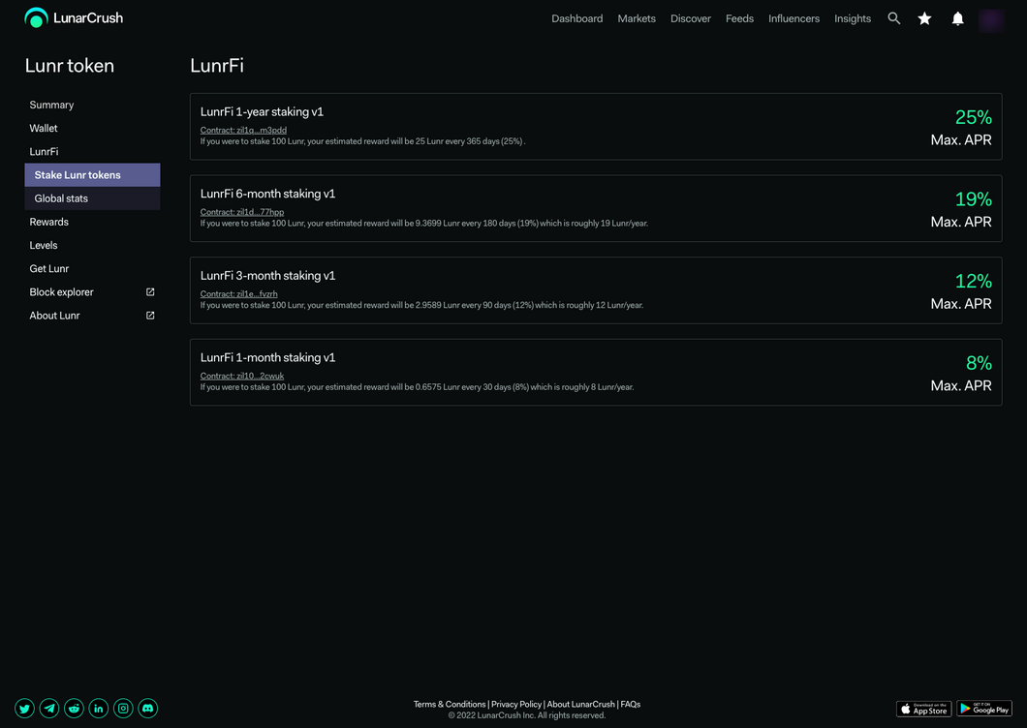Open the Telegram social link
1027x728 pixels.
click(x=49, y=709)
